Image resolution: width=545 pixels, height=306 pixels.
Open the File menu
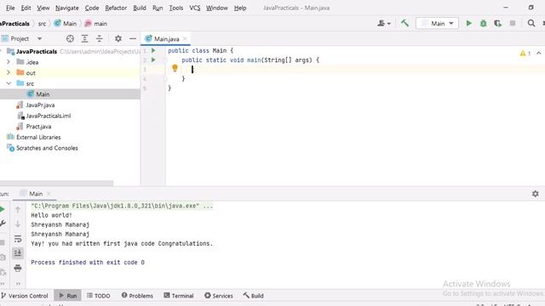[10, 8]
